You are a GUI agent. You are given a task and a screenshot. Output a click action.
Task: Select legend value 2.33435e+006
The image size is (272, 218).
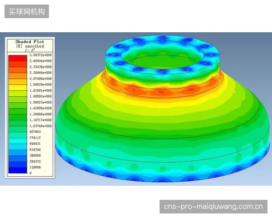click(41, 67)
